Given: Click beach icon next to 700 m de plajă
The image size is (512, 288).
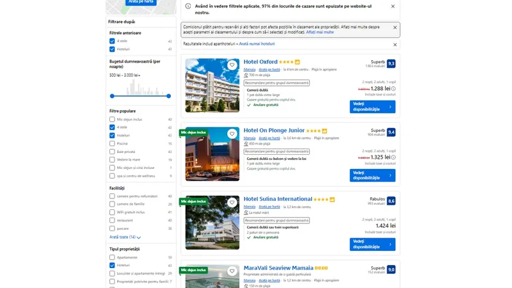Looking at the screenshot, I should [246, 75].
